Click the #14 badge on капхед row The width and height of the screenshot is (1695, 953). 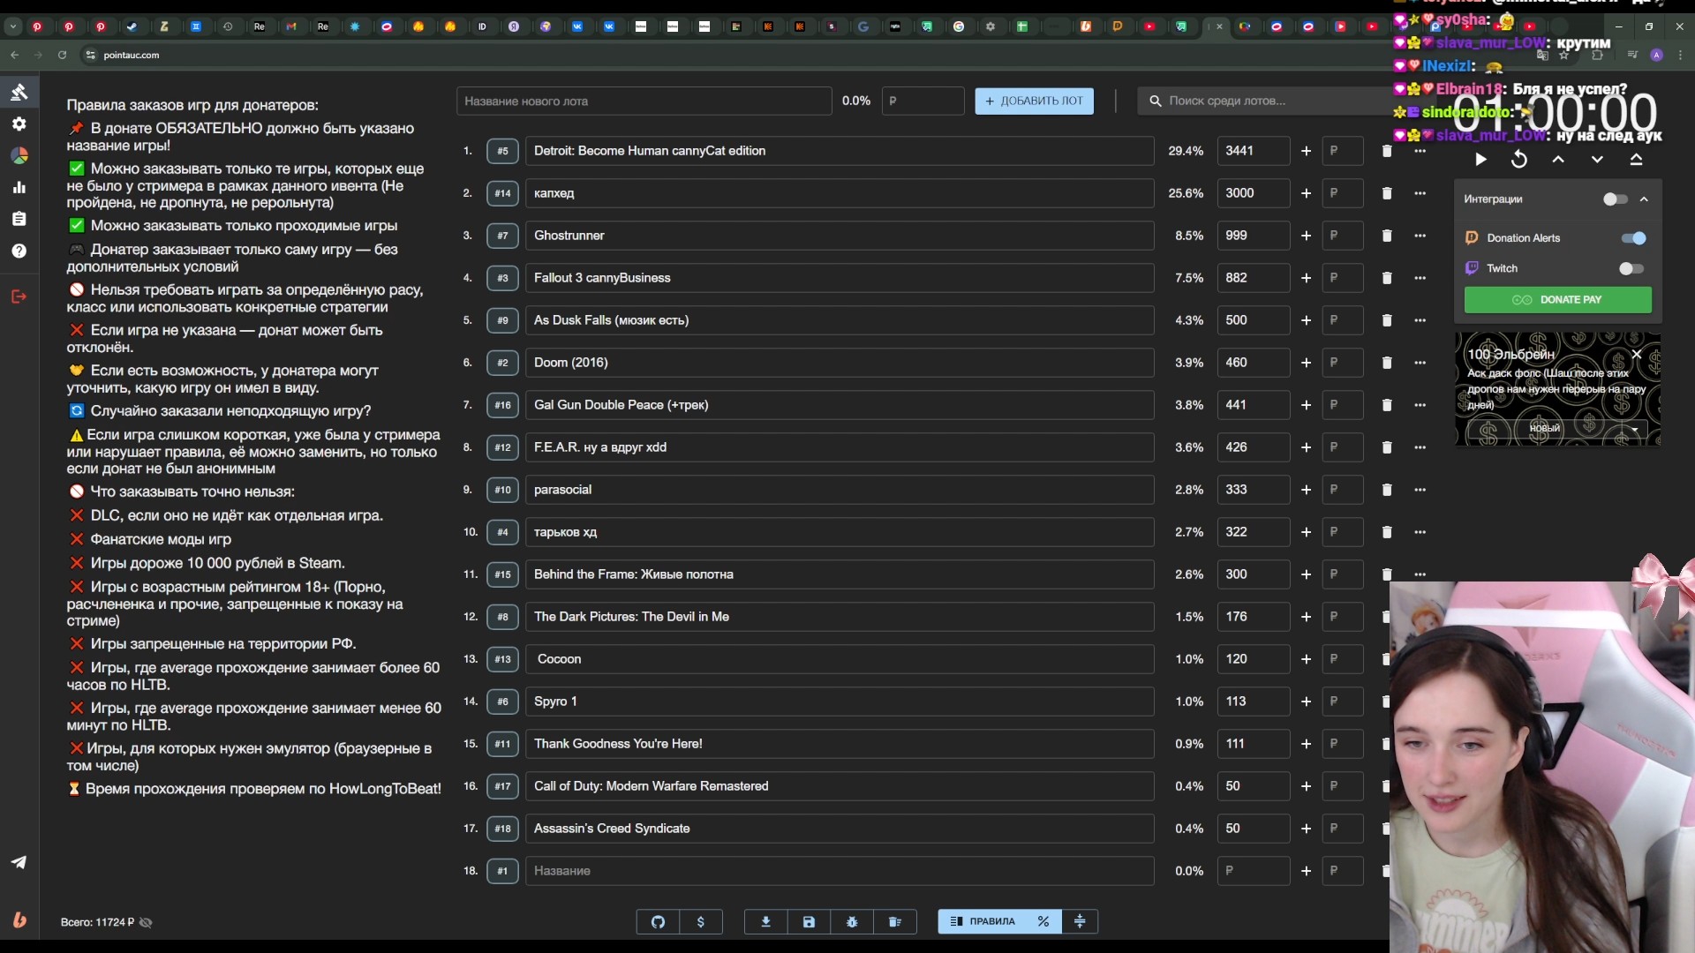pyautogui.click(x=502, y=193)
